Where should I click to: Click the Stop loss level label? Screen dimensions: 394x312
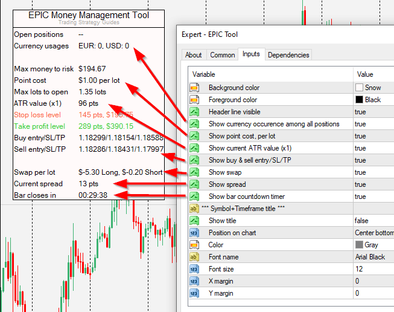coord(37,115)
